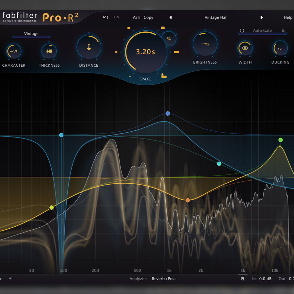Click the 2k frequency label
This screenshot has width=294, height=294.
pyautogui.click(x=201, y=270)
